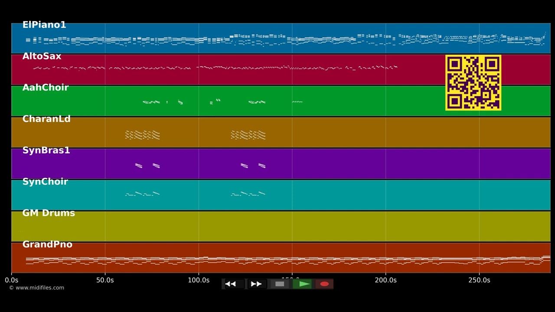This screenshot has height=312, width=555.
Task: Click the fast-forward button
Action: click(x=257, y=284)
